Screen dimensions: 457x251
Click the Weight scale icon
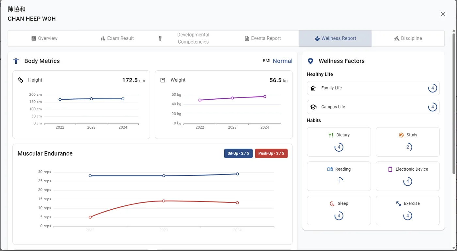click(163, 80)
